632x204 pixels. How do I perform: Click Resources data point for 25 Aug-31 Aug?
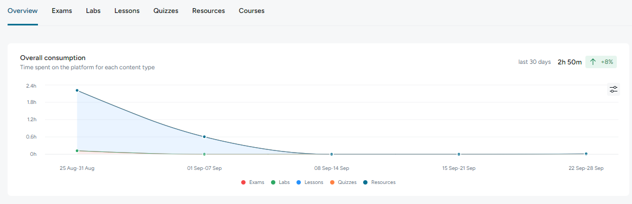(77, 90)
